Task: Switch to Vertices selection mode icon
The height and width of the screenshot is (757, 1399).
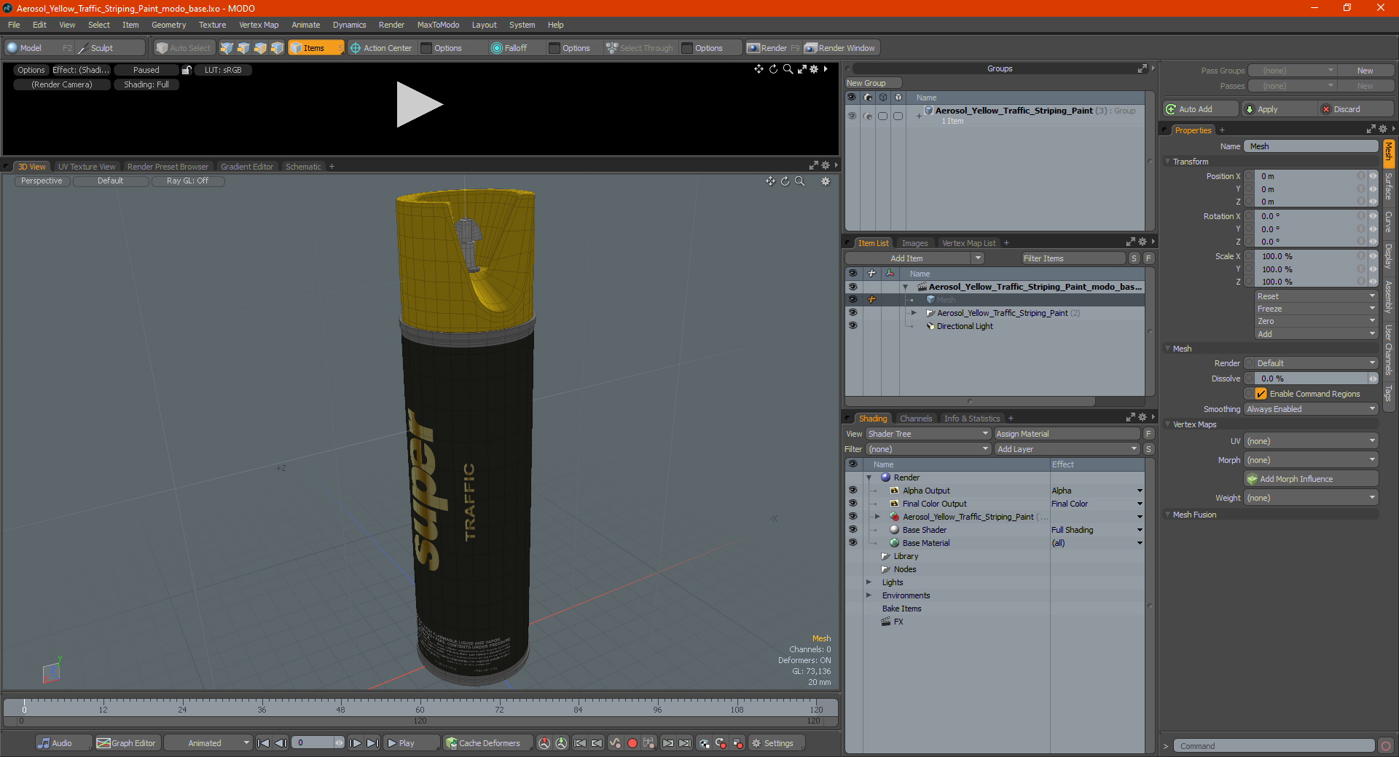Action: tap(227, 48)
